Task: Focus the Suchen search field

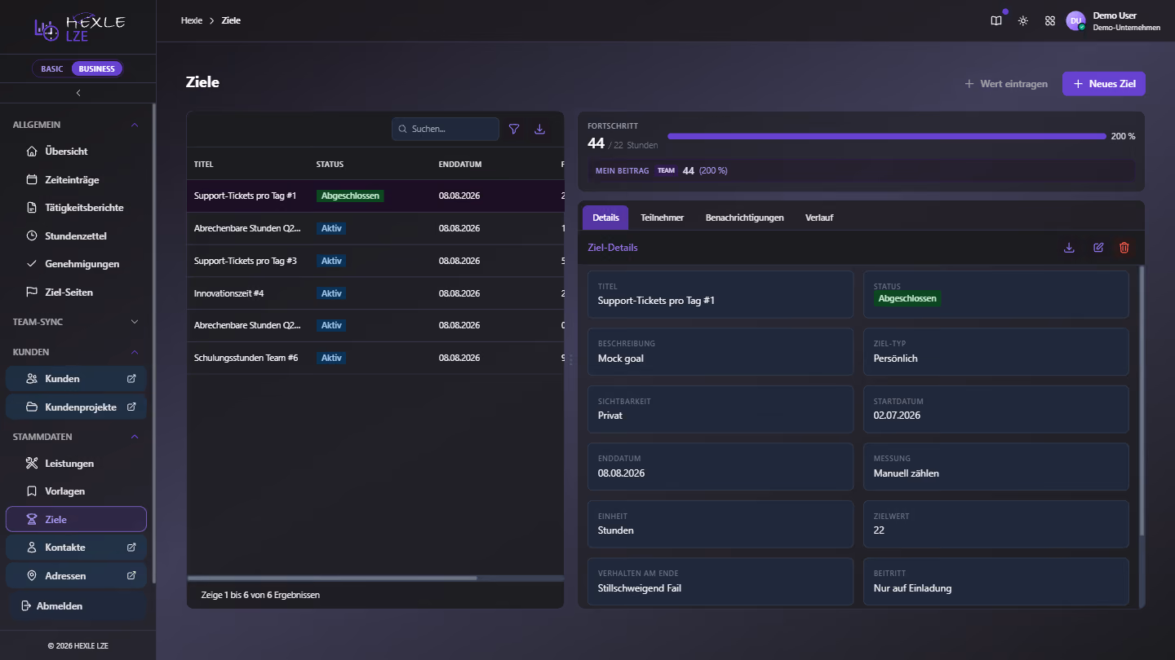Action: pyautogui.click(x=446, y=129)
